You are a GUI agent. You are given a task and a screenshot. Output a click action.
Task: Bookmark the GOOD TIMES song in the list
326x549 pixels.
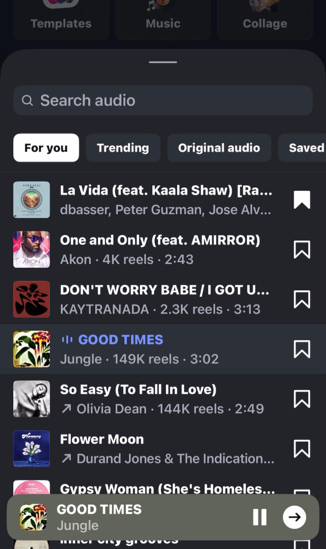[x=302, y=349]
